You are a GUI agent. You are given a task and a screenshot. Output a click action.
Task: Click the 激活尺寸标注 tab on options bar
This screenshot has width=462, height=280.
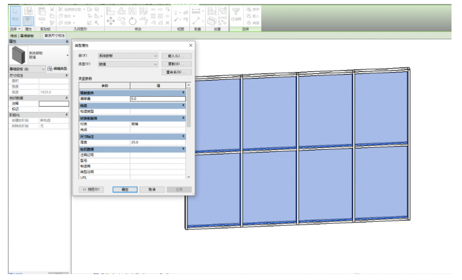(55, 36)
